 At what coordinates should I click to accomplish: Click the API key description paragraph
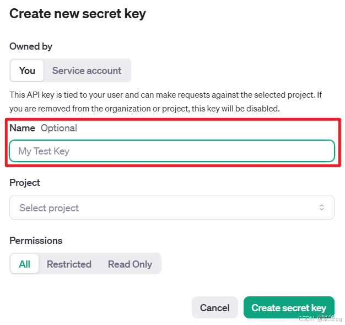click(165, 102)
